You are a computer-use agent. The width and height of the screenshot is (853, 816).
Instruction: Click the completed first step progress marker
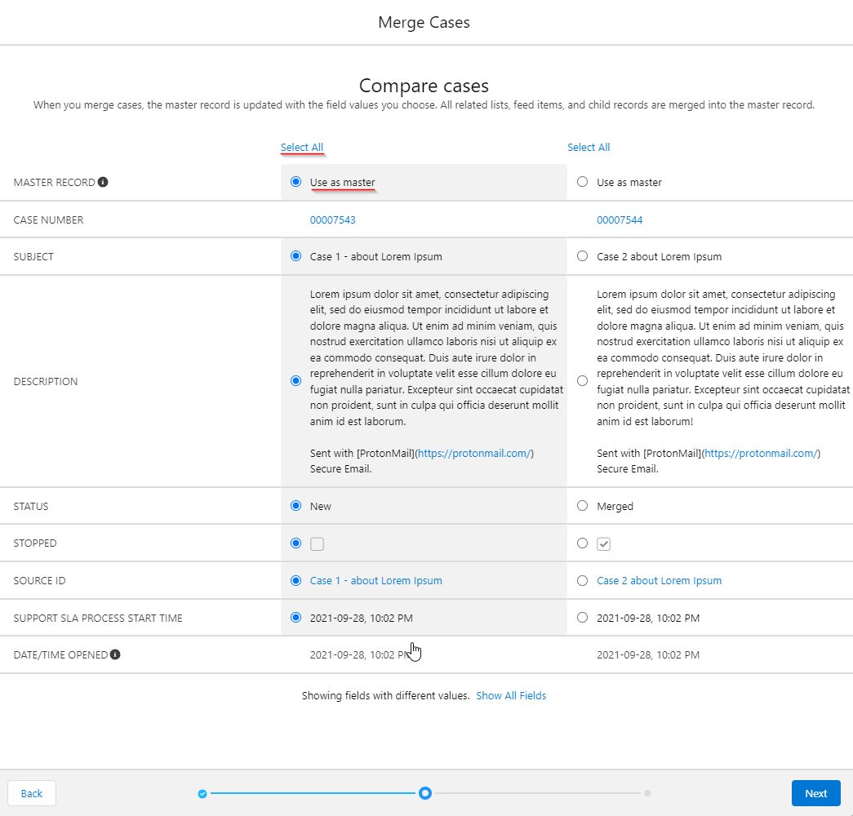(202, 794)
